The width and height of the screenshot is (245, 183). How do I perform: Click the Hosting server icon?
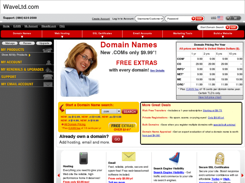click(x=84, y=158)
